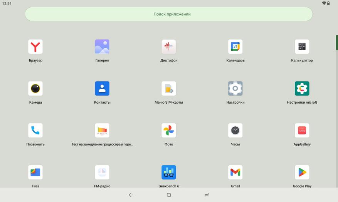This screenshot has height=202, width=338.
Task: Open the Часы clock app
Action: [235, 131]
